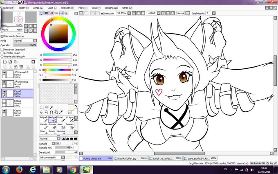Choose the Selec. selection pen tool
The image size is (278, 174).
coord(61,126)
